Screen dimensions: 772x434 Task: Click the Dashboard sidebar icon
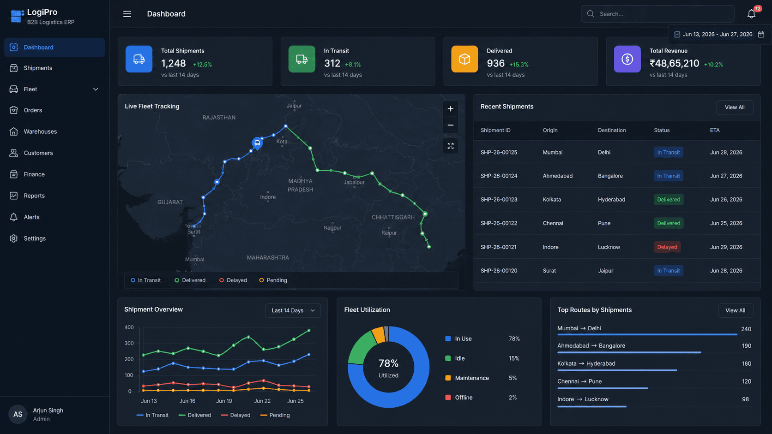(14, 47)
